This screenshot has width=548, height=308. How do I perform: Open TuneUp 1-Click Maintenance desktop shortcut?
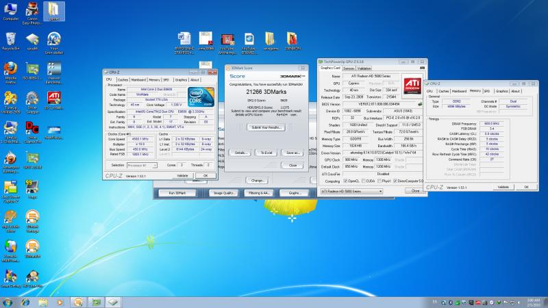(10, 132)
